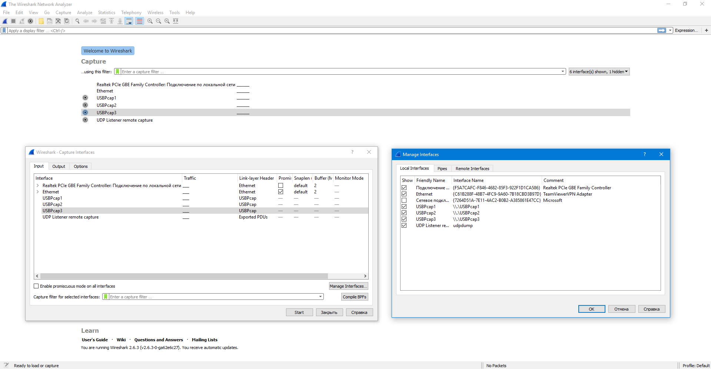Viewport: 711px width, 369px height.
Task: Switch to the Pipes tab
Action: [x=442, y=169]
